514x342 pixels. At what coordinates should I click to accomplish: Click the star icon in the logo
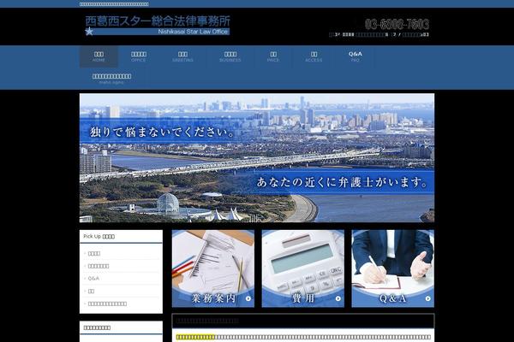point(89,32)
